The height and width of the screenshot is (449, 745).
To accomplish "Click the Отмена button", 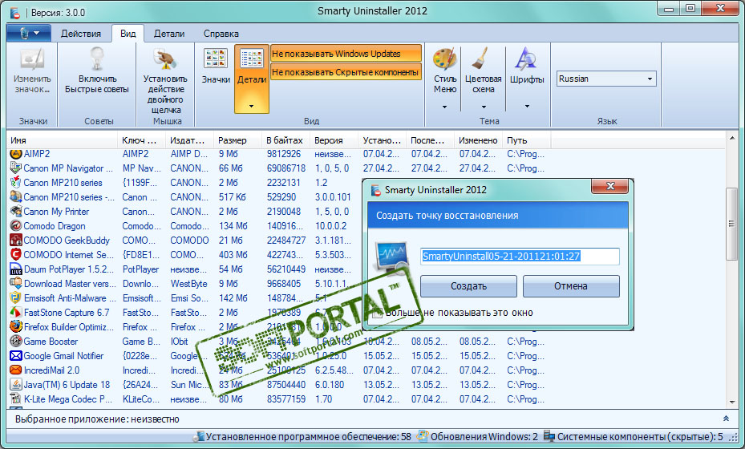I will click(571, 286).
